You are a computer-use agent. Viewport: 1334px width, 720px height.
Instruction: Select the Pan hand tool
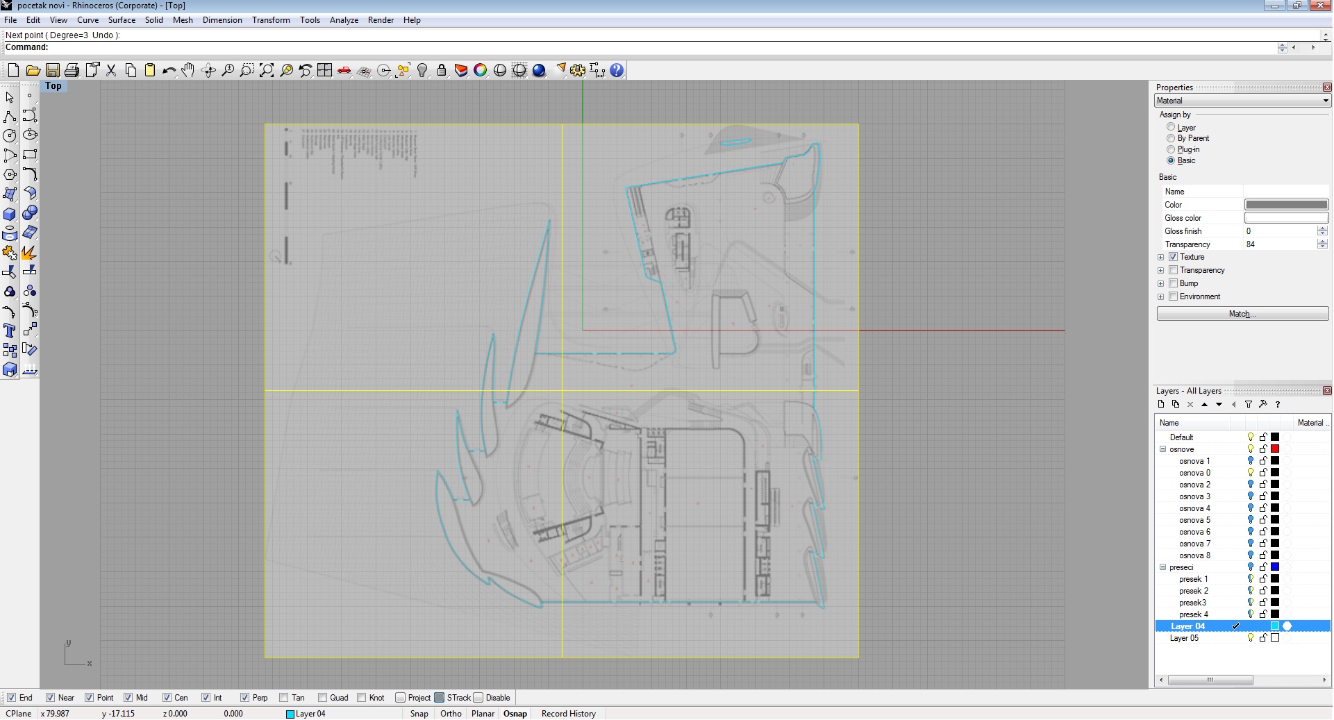pos(188,70)
